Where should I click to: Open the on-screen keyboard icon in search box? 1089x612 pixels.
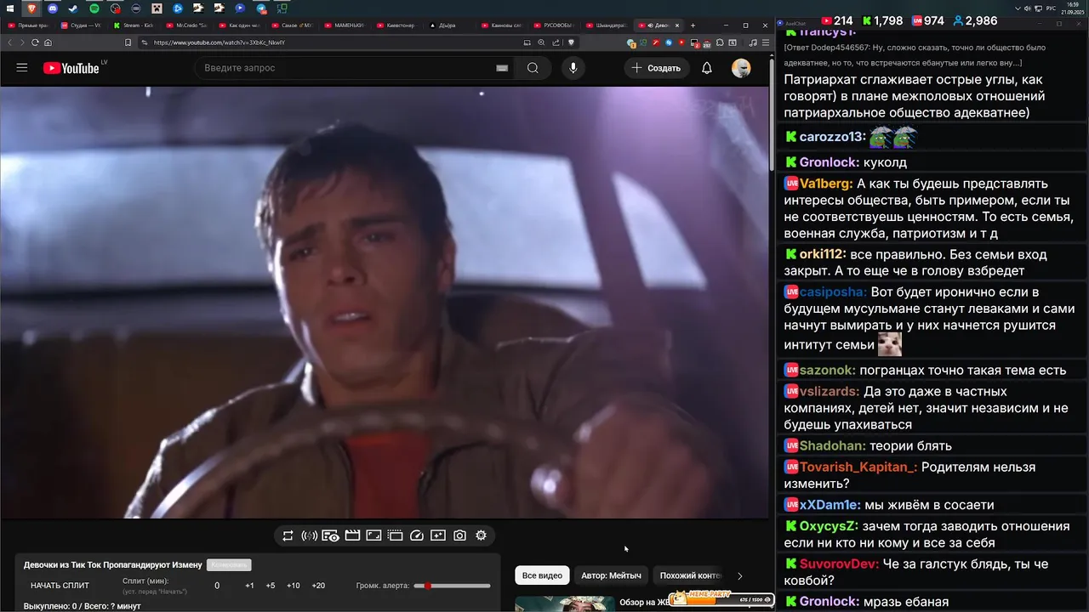(x=502, y=68)
